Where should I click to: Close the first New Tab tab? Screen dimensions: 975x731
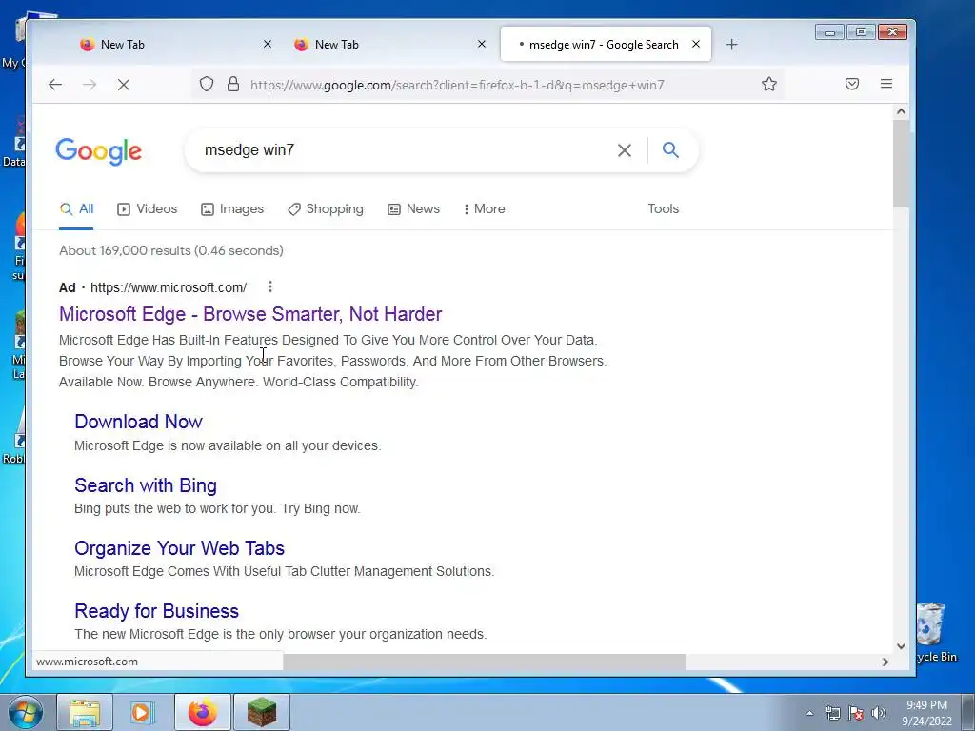point(268,44)
